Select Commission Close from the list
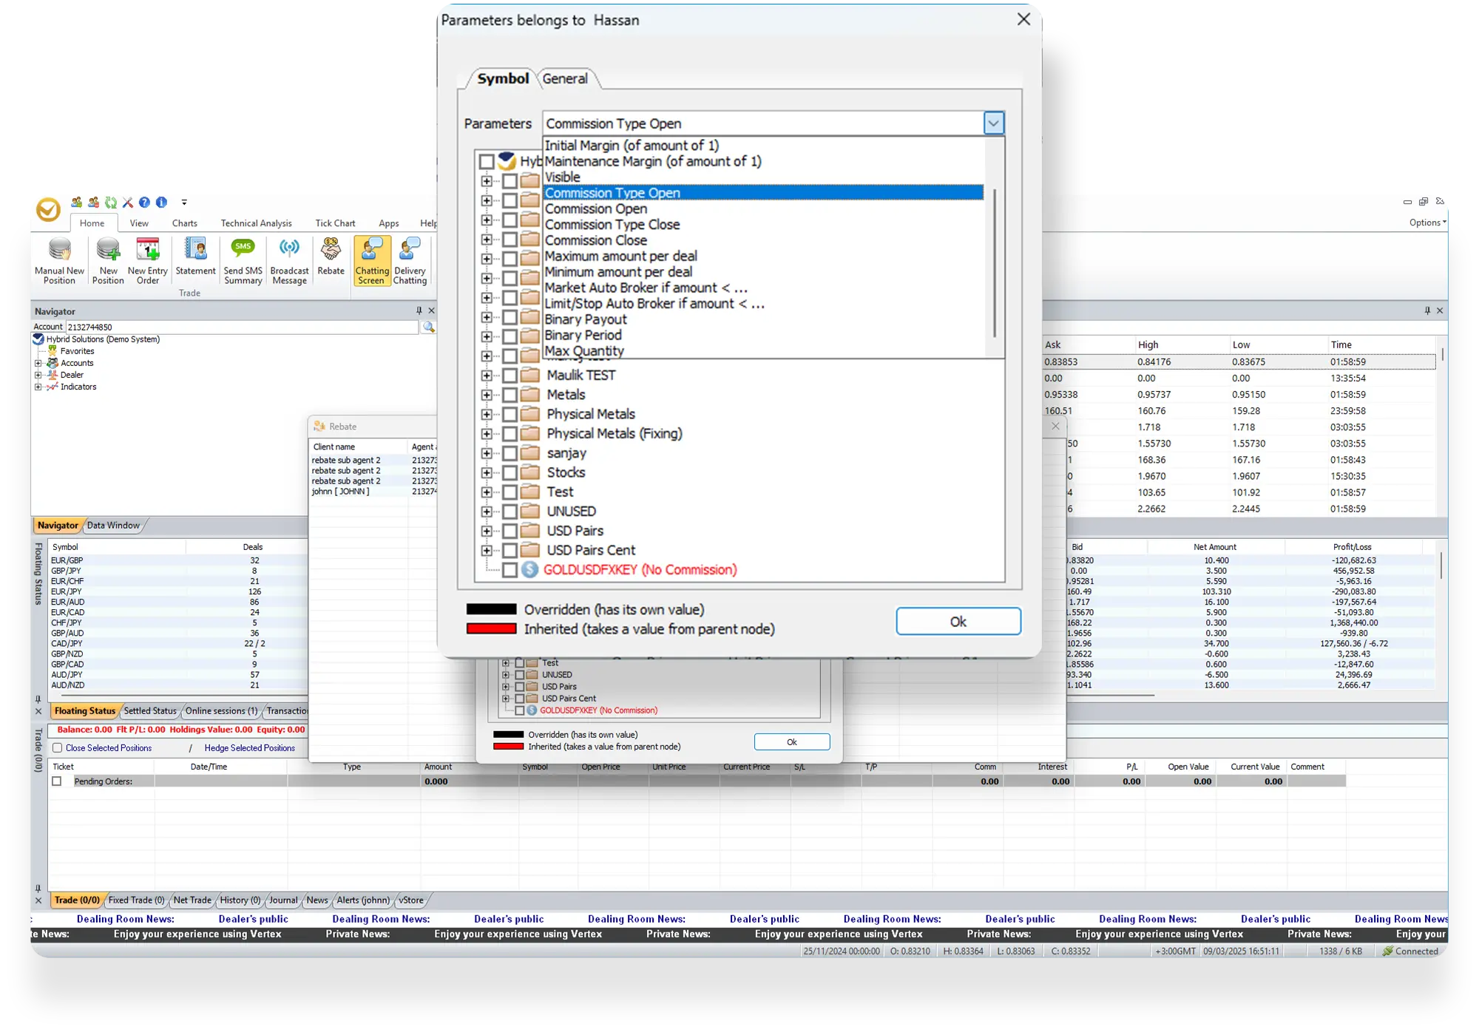Screen dimensions: 1479x1032 (x=596, y=240)
